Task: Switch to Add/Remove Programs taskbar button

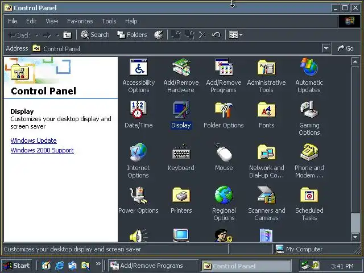Action: pyautogui.click(x=154, y=266)
